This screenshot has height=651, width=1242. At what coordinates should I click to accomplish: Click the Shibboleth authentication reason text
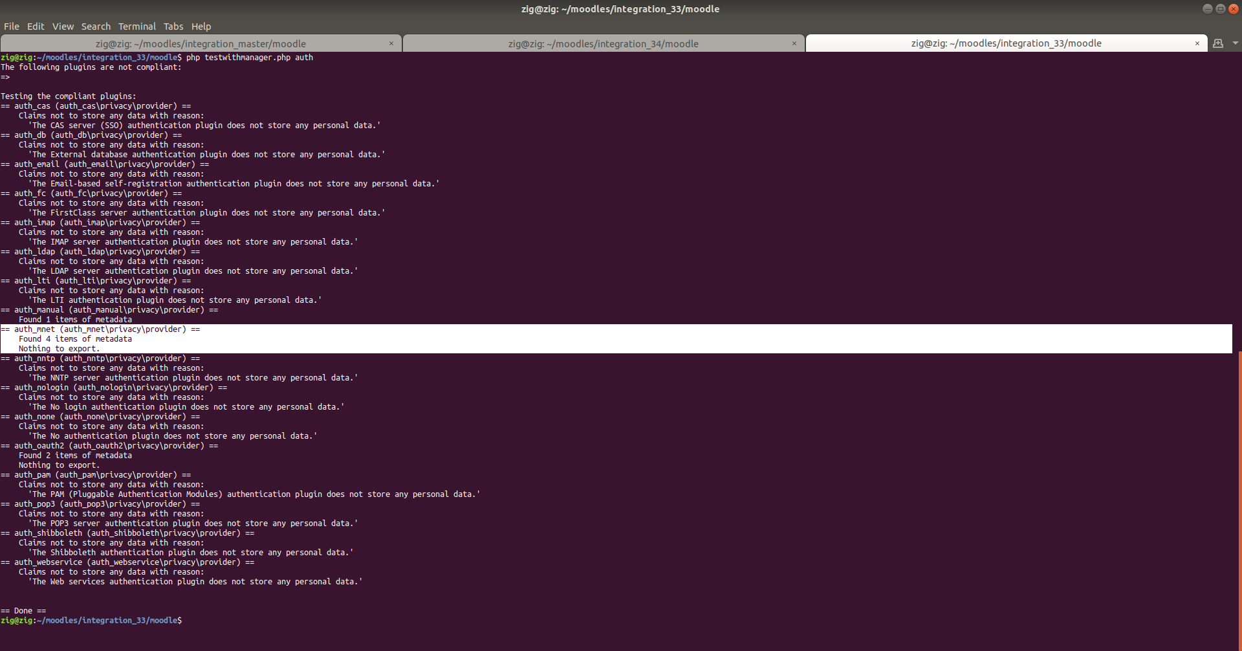(x=191, y=553)
